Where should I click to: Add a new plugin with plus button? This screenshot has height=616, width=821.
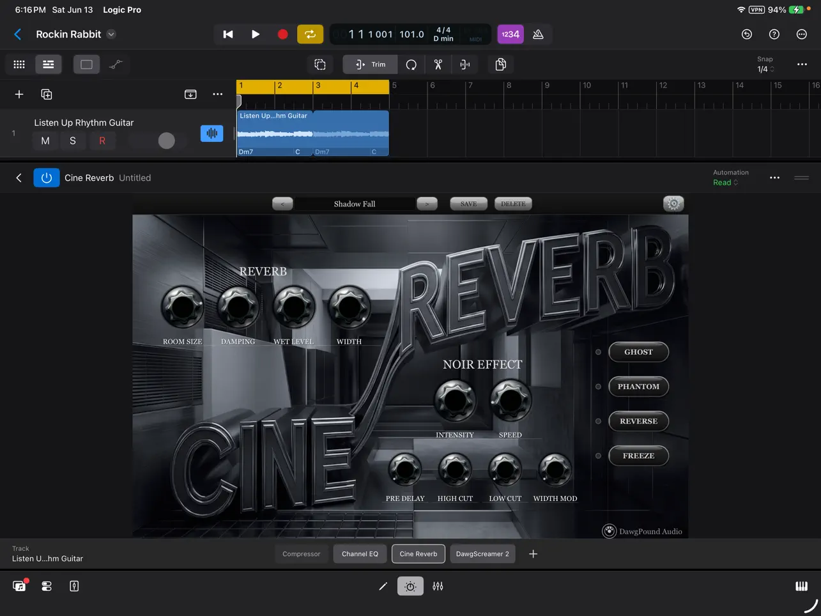click(x=533, y=554)
